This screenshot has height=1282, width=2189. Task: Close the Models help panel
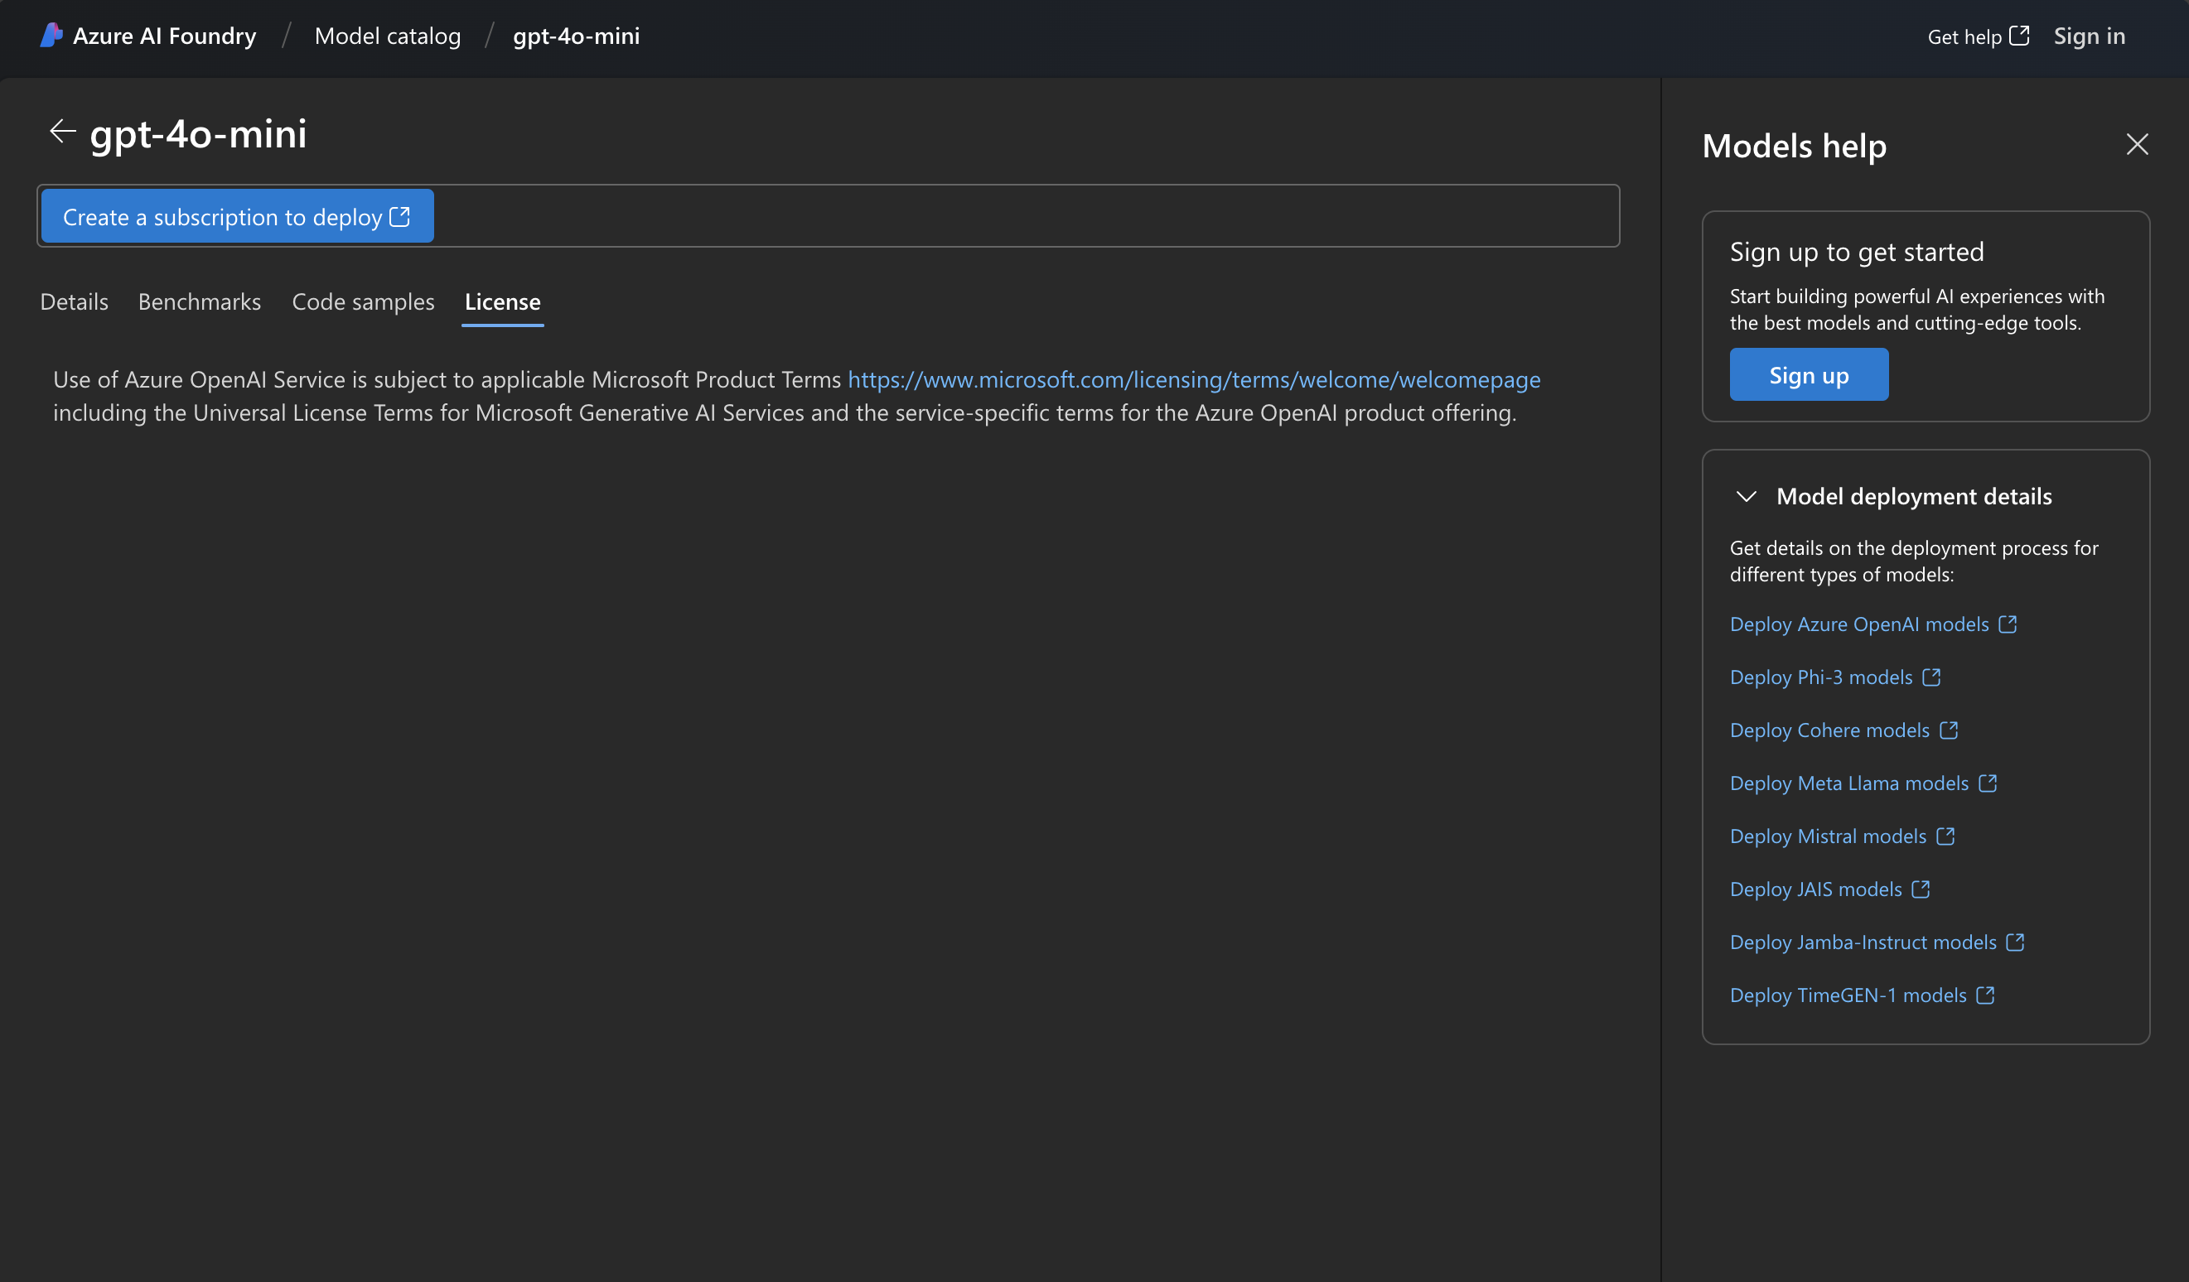tap(2137, 144)
